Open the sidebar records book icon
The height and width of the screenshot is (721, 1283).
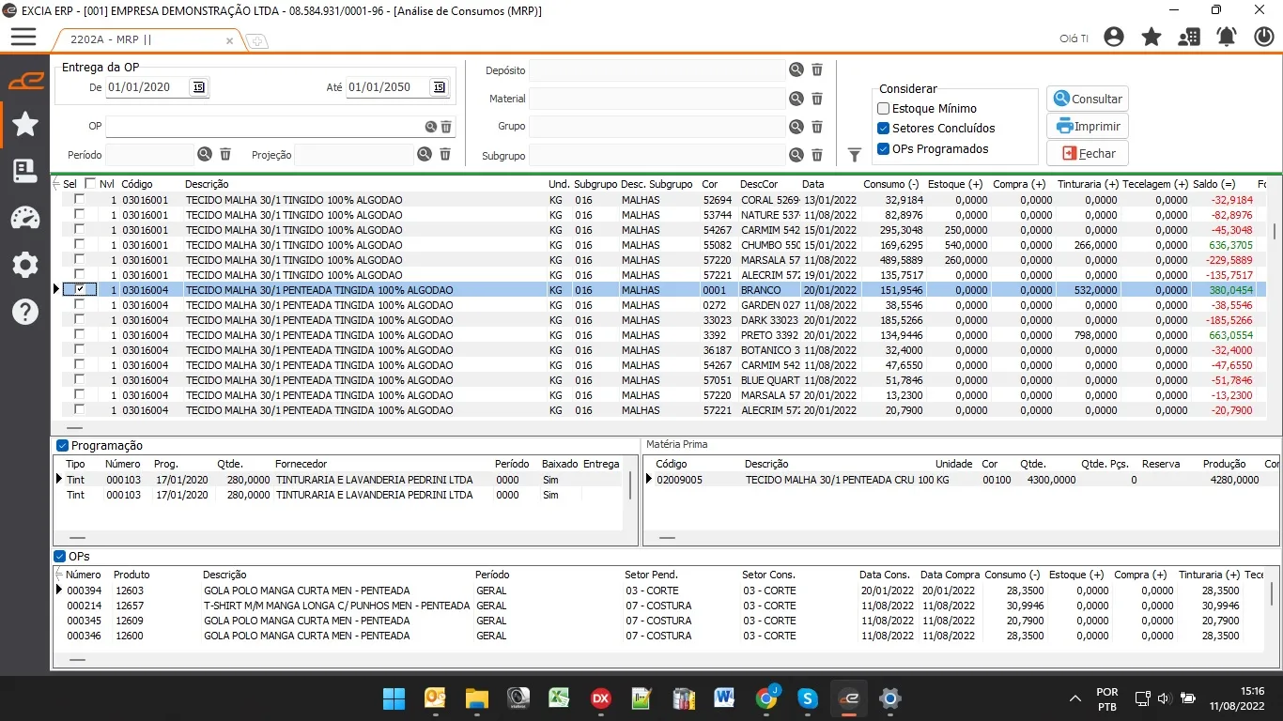tap(25, 171)
